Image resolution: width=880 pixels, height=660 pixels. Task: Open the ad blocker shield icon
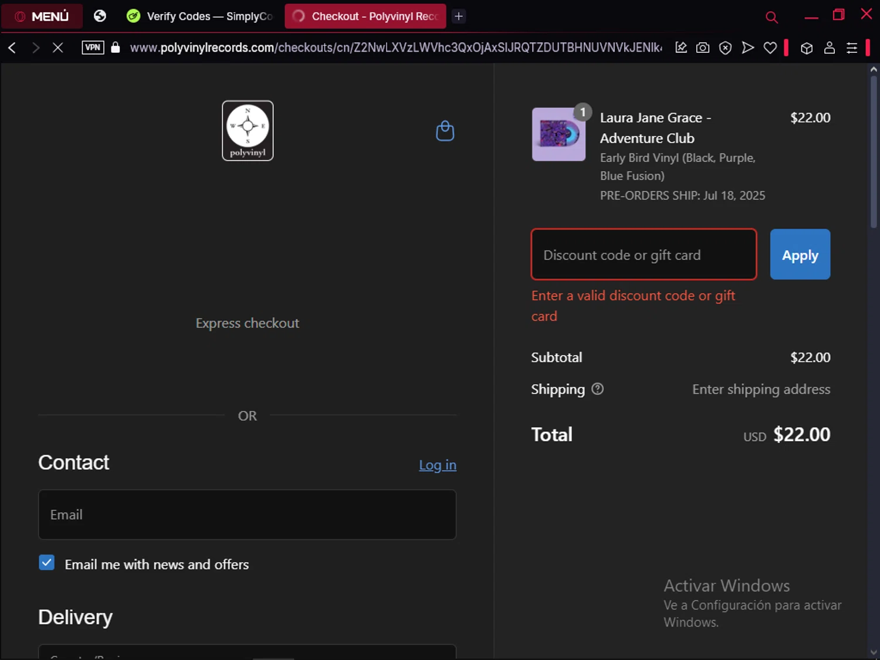[x=726, y=48]
